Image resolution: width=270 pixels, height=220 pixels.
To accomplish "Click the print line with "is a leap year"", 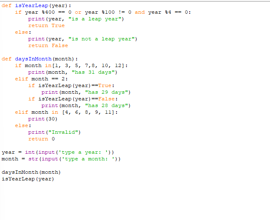I will [x=76, y=19].
